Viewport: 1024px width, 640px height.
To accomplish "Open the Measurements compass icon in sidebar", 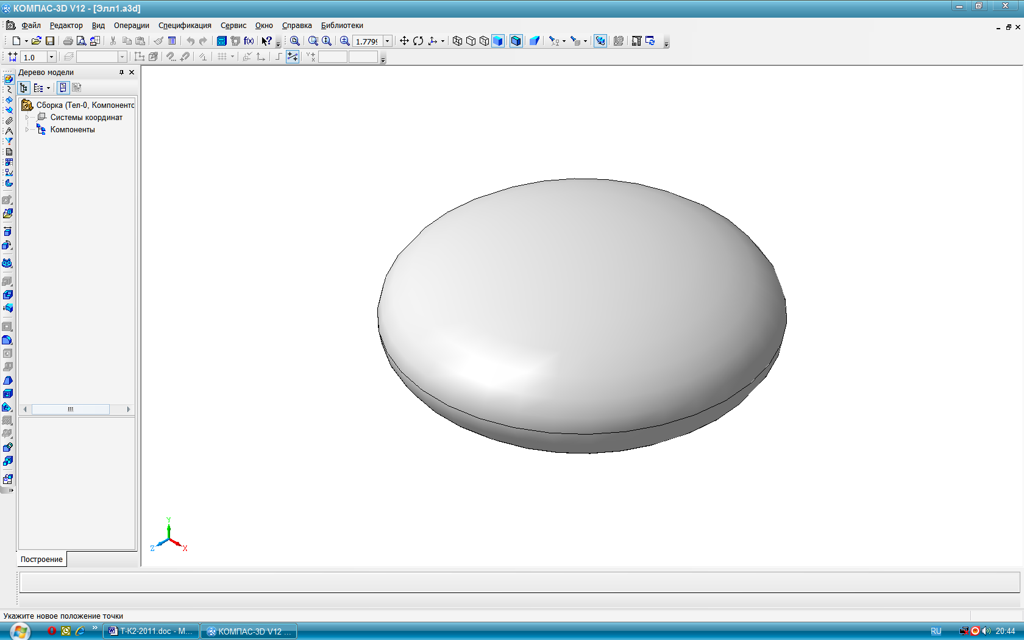I will [x=9, y=131].
